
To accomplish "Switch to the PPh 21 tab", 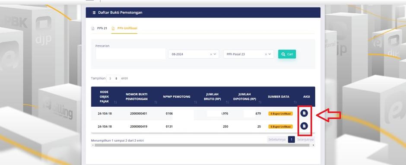I will coord(99,28).
